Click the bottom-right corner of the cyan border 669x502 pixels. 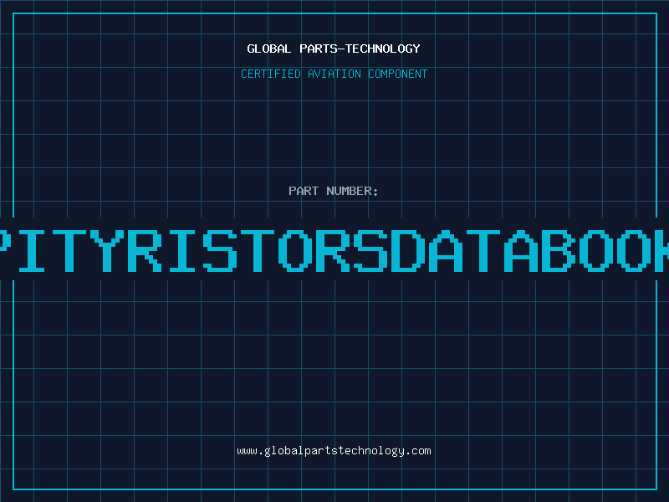(656, 489)
